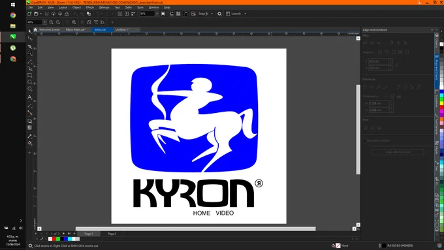
Task: Select the Drop Shadow tool
Action: [x=30, y=121]
